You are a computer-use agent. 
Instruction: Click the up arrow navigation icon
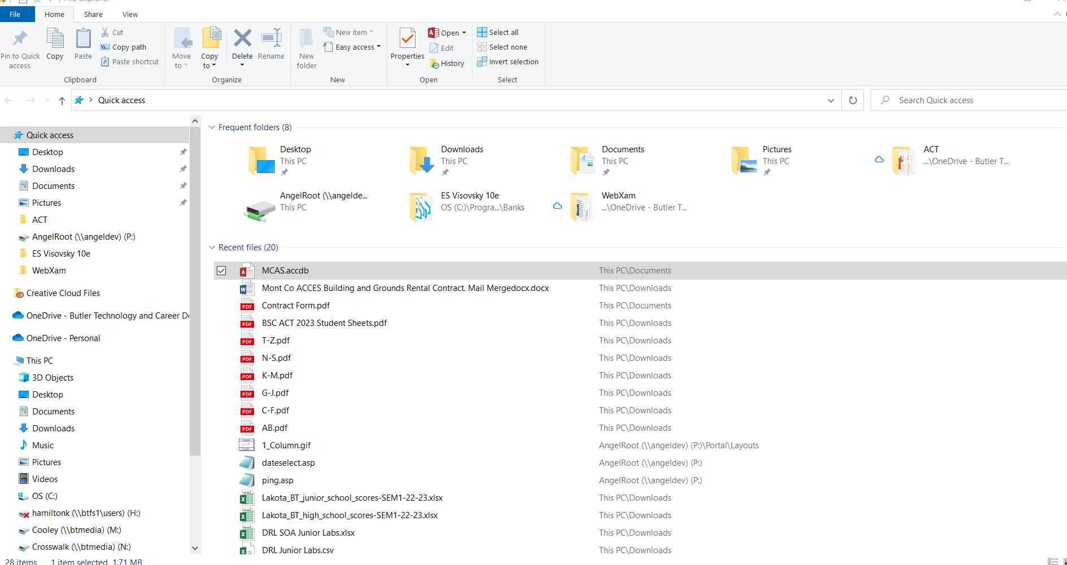(62, 100)
